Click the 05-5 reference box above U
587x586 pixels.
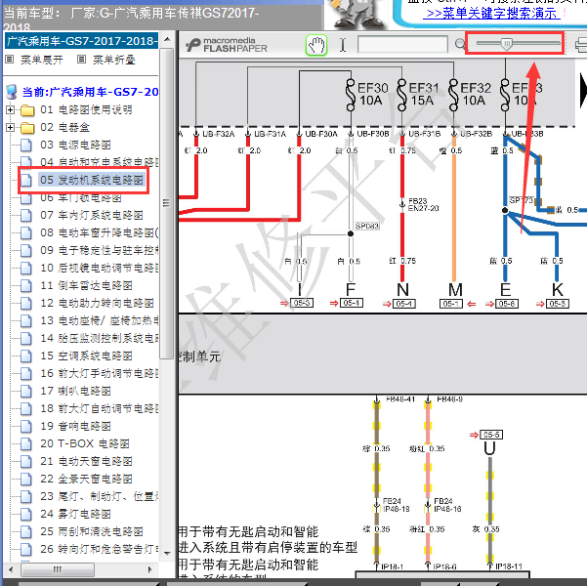point(491,435)
